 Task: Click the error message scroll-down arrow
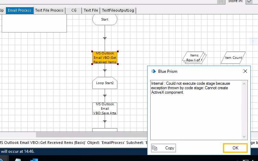pos(244,137)
